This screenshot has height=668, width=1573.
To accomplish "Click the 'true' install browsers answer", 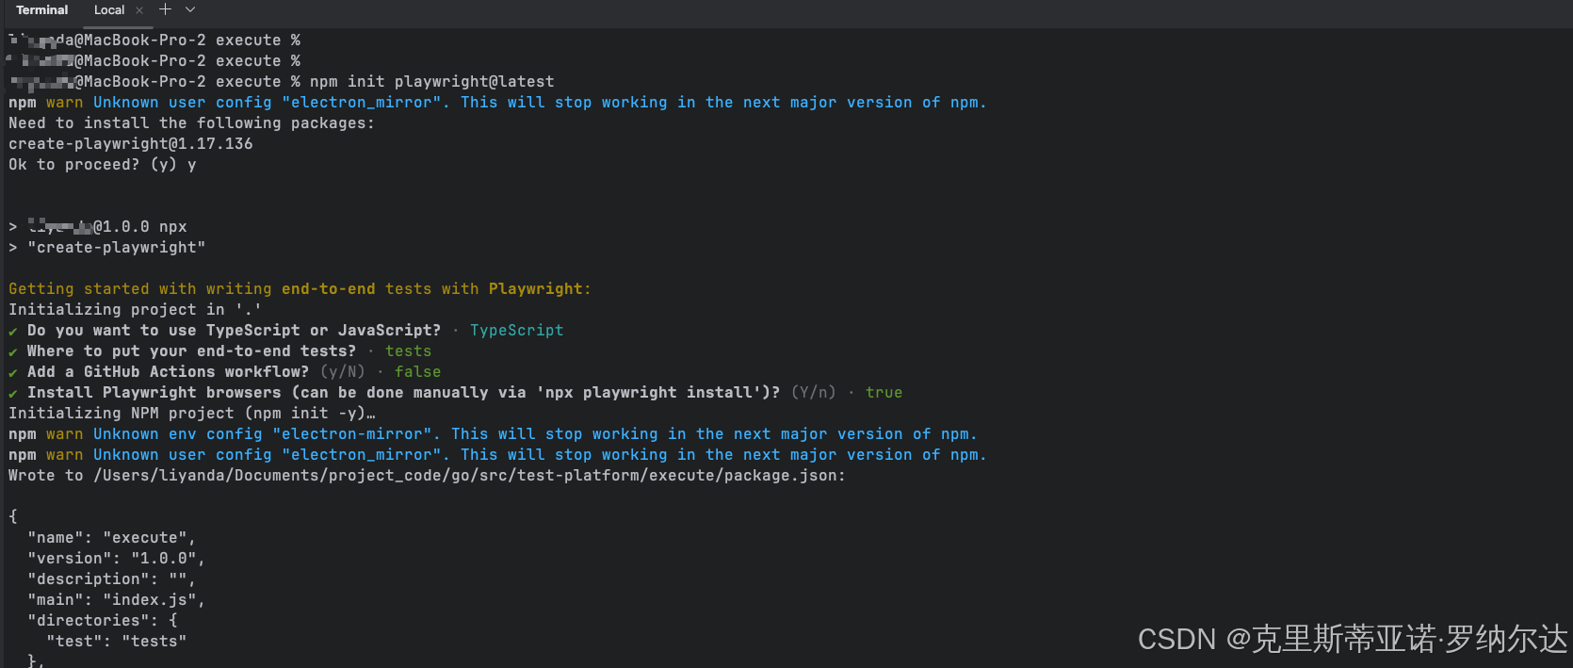I will pos(884,393).
